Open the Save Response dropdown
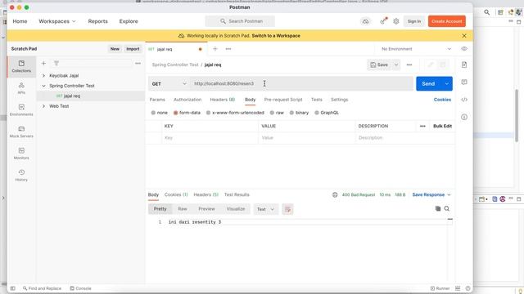Viewport: 524px width, 294px height. click(x=431, y=194)
